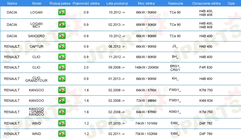Click the F4R 830 engine code
Image resolution: width=241 pixels, height=139 pixels.
point(206,67)
